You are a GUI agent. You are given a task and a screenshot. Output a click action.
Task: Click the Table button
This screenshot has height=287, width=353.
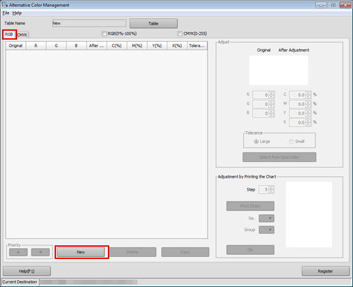coord(154,23)
